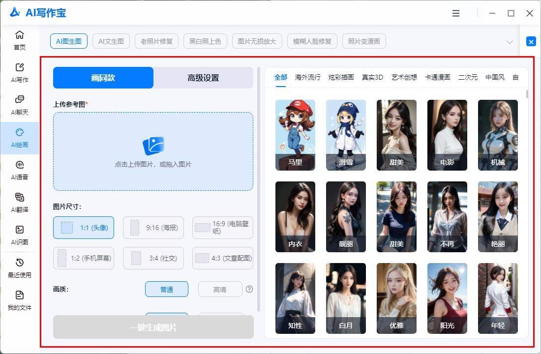Screen dimensions: 541x354
Task: Select the 1:2 (手机屏幕) size option
Action: [x=84, y=258]
